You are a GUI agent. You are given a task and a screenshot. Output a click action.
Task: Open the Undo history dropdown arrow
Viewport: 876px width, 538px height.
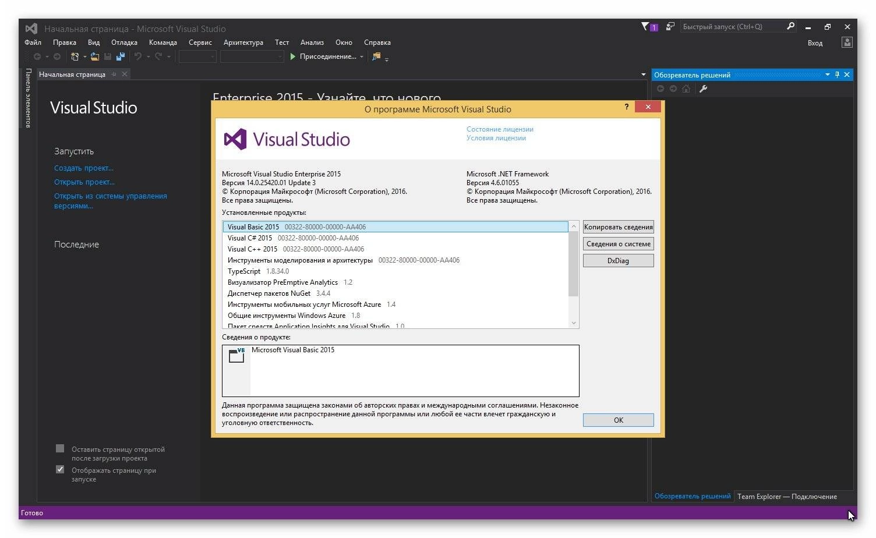point(148,56)
